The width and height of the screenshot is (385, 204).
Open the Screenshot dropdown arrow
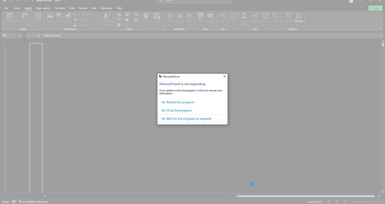click(x=91, y=25)
